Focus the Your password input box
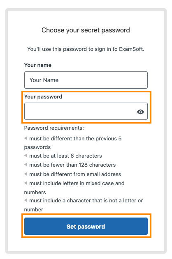 (86, 111)
